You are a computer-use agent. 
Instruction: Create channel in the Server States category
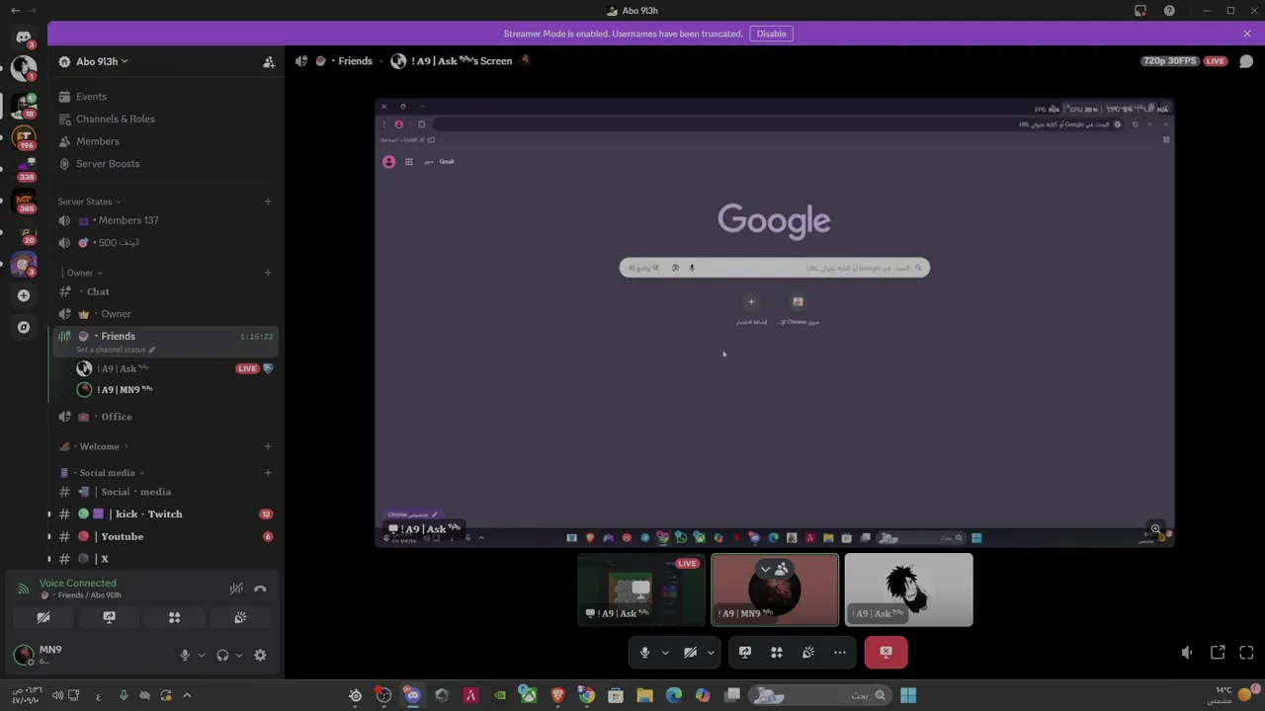268,201
